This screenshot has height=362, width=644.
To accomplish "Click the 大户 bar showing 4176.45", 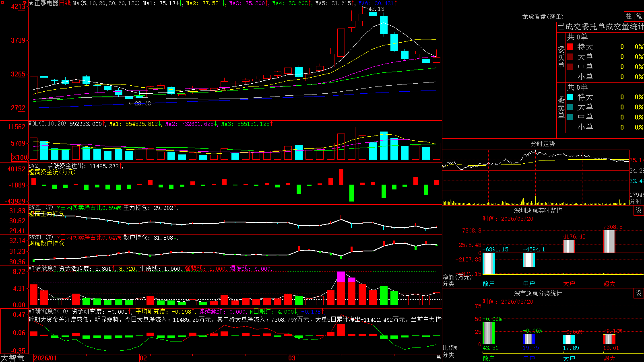I will pos(569,246).
